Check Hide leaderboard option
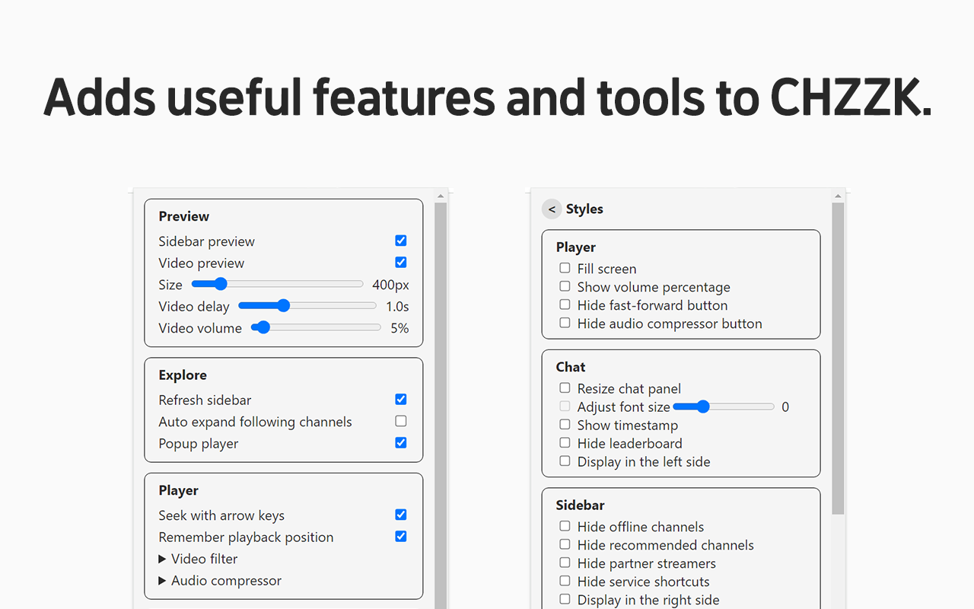974x609 pixels. [565, 443]
